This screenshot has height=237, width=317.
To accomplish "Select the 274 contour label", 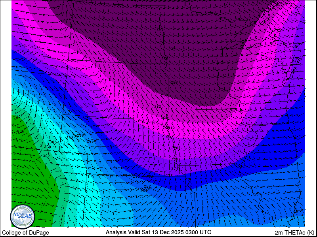I will tap(175, 169).
